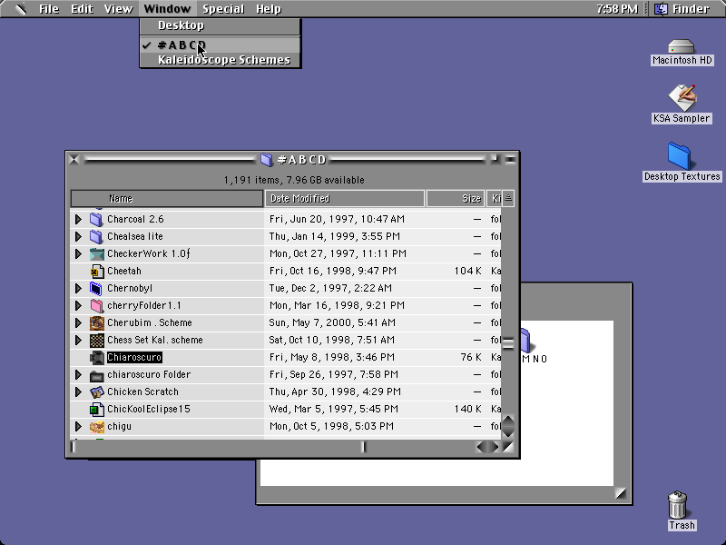
Task: Click the Charcoal 2.6 folder icon
Action: tap(96, 219)
